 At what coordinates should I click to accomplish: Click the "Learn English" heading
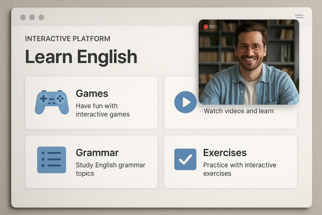(81, 57)
